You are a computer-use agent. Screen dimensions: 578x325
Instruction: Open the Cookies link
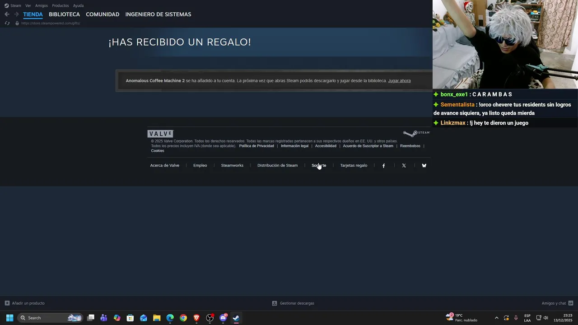[158, 151]
